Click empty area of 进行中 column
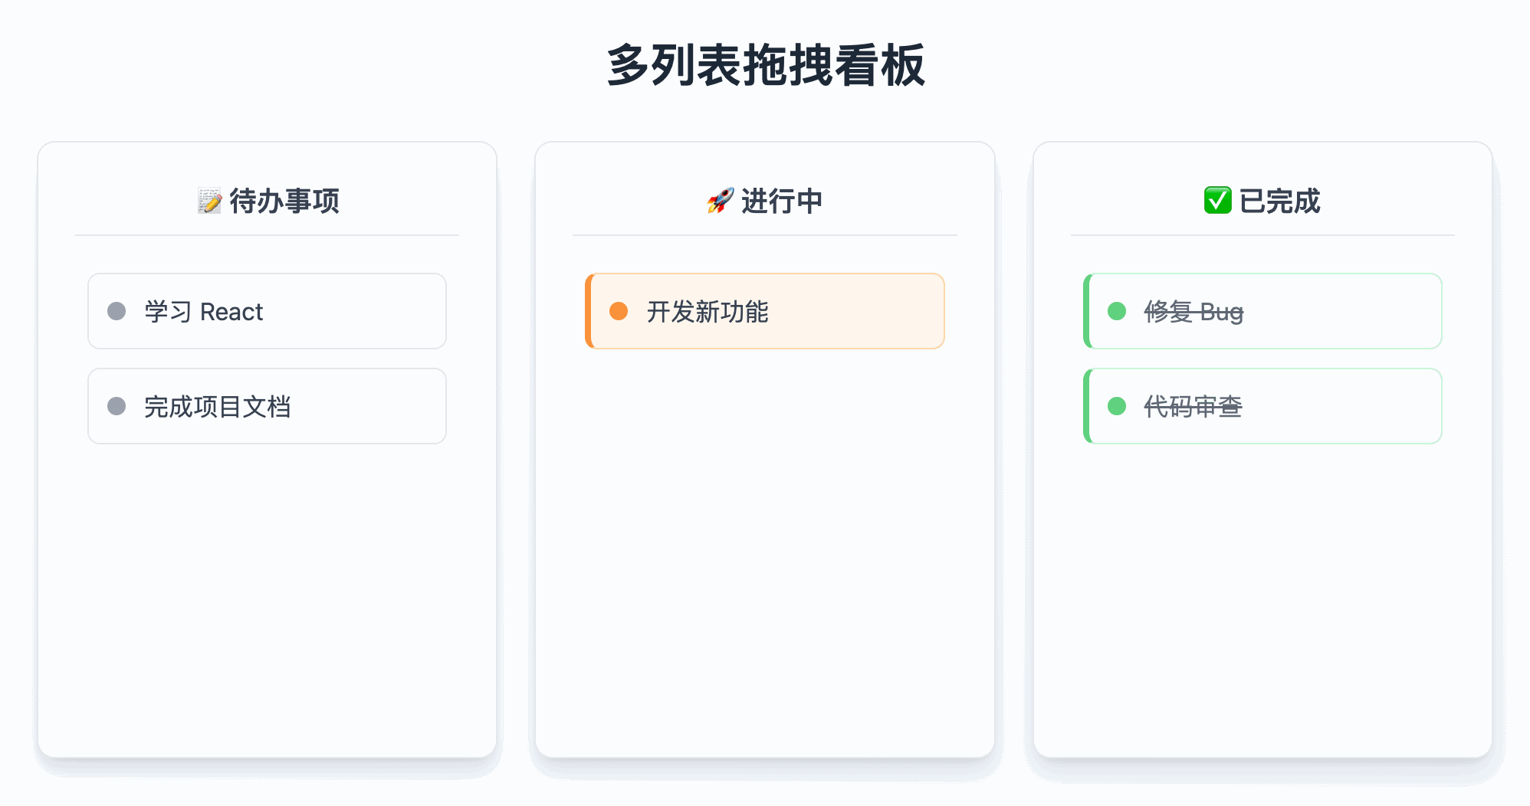1530x806 pixels. coord(765,552)
